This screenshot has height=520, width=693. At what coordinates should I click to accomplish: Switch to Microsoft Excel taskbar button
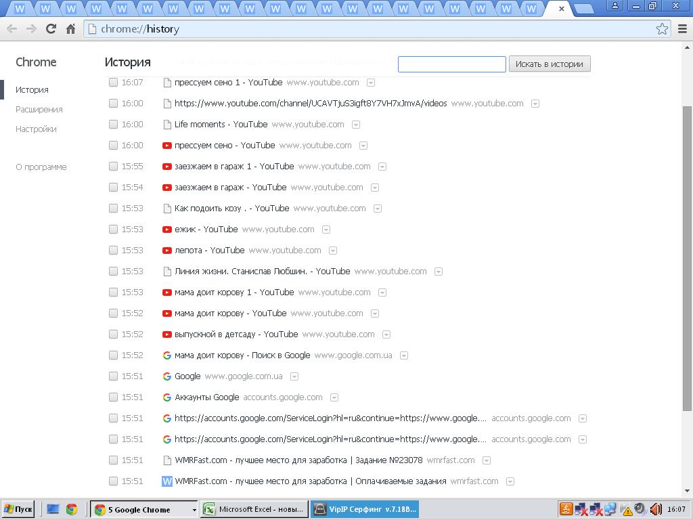[254, 509]
